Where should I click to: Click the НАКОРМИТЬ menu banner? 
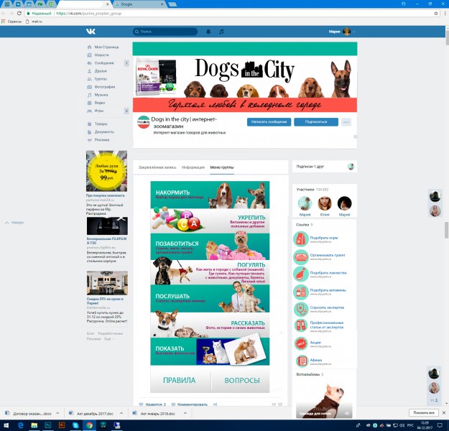click(210, 195)
